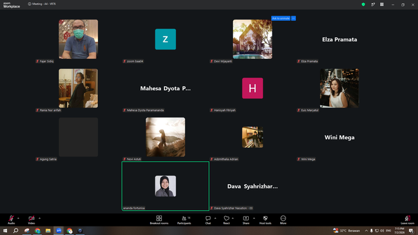The image size is (418, 235).
Task: Turn on camera with the Video button
Action: click(x=31, y=220)
